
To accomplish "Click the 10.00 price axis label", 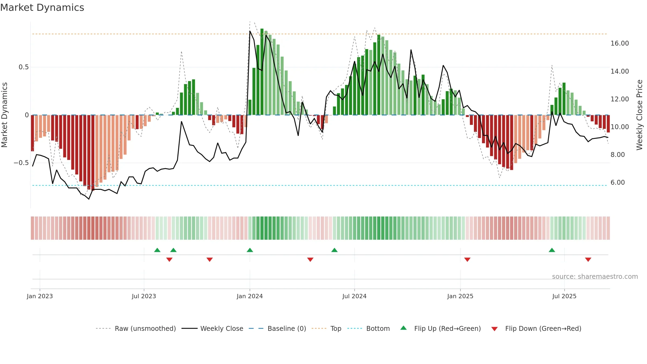I will coord(620,127).
